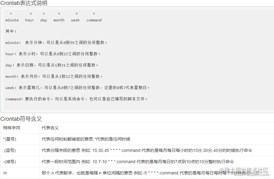
Task: Click the Crontab符号含义 heading
Action: point(21,119)
